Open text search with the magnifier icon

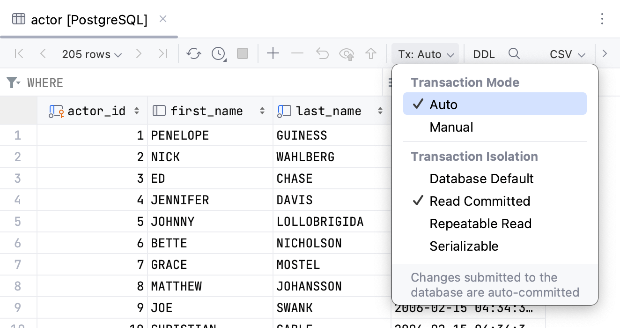click(514, 54)
